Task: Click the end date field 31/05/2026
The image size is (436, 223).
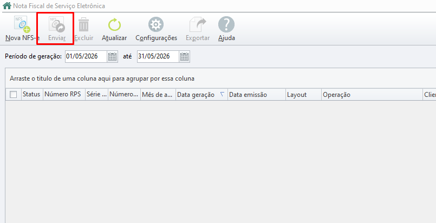Action: click(x=158, y=57)
